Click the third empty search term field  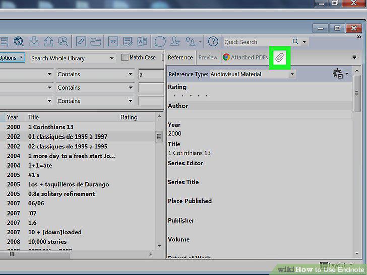tap(151, 101)
